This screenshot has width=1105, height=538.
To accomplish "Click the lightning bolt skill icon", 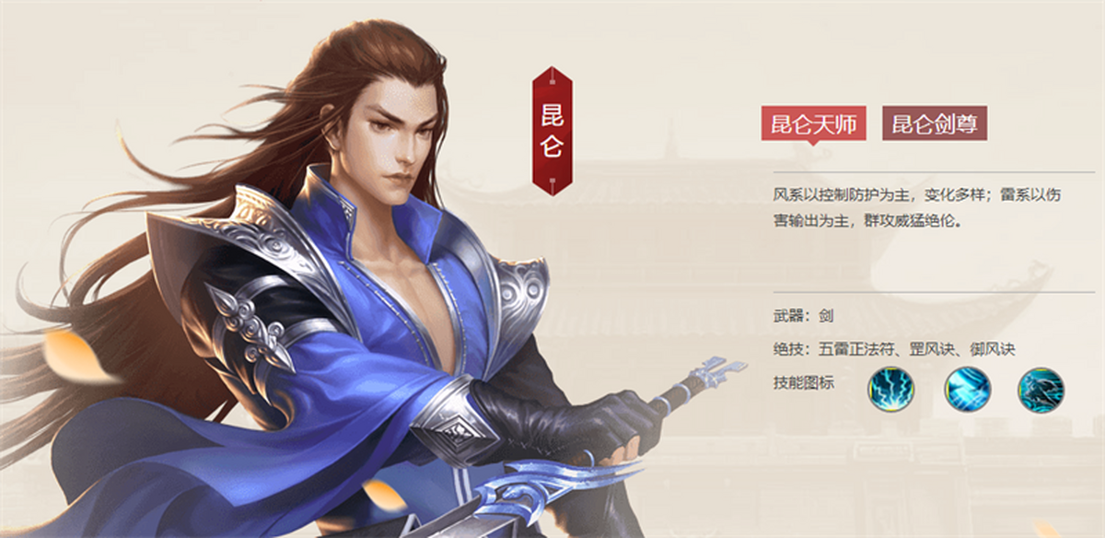I will pyautogui.click(x=891, y=390).
